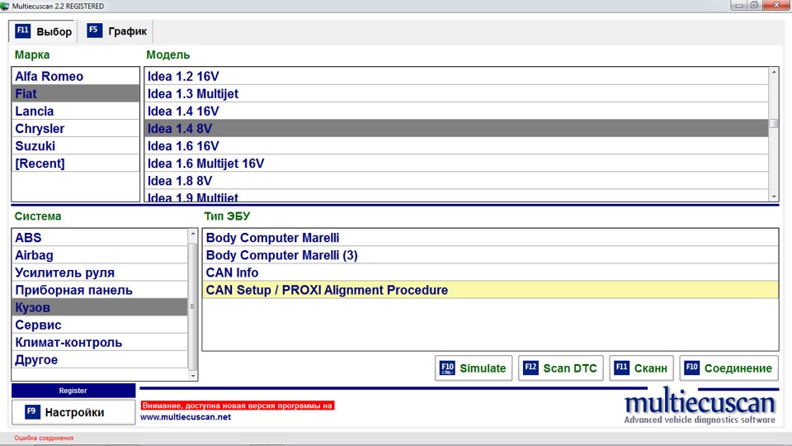The width and height of the screenshot is (792, 446).
Task: Minimize the Multiecuscan window
Action: coord(738,6)
